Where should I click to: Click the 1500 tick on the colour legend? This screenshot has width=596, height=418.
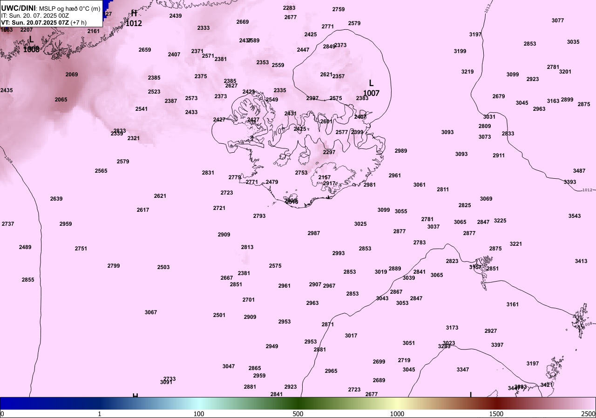[496, 414]
